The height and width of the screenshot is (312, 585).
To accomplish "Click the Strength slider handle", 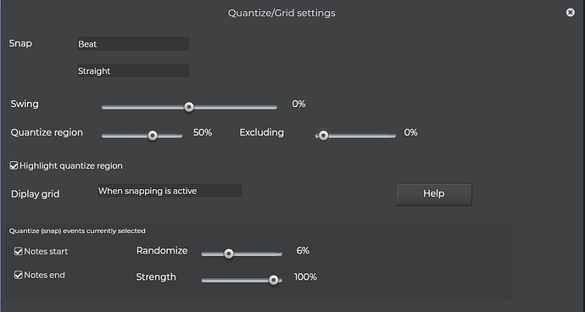I will tap(274, 280).
